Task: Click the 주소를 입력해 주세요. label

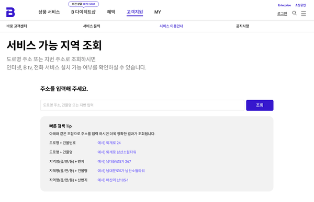Action: click(64, 89)
